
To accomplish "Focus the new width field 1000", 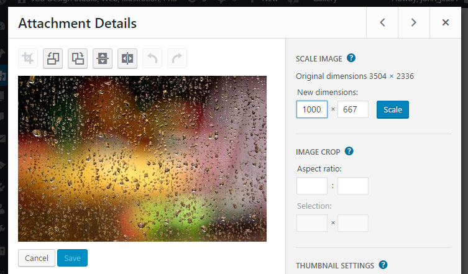I will click(311, 109).
